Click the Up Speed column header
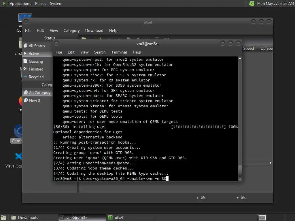 266,48
